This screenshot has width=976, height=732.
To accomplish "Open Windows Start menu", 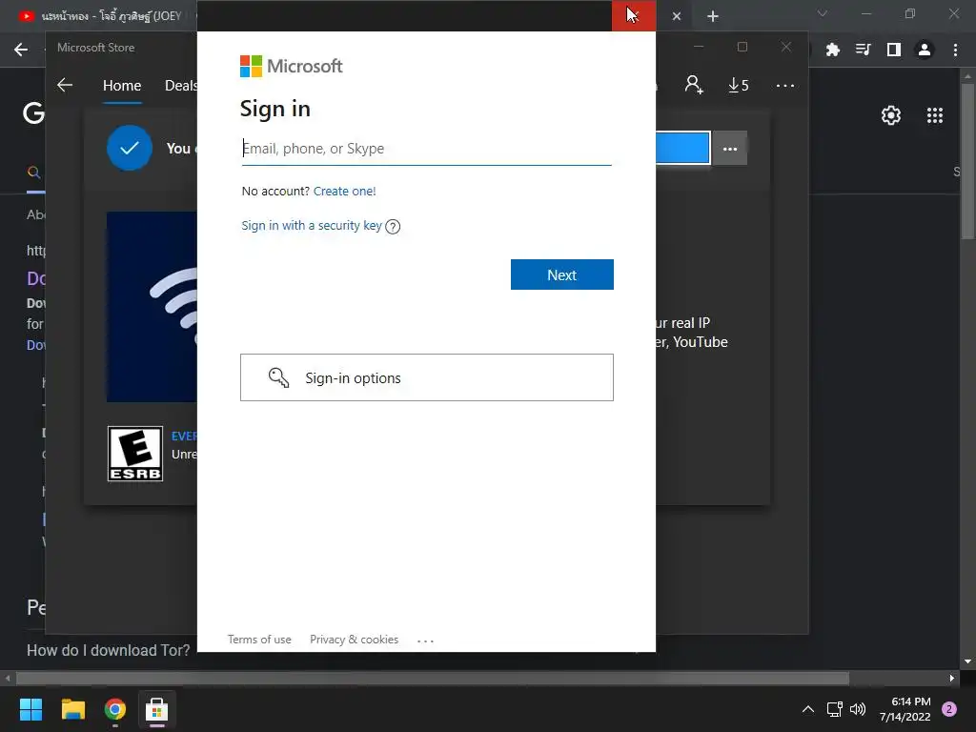I will (x=30, y=709).
